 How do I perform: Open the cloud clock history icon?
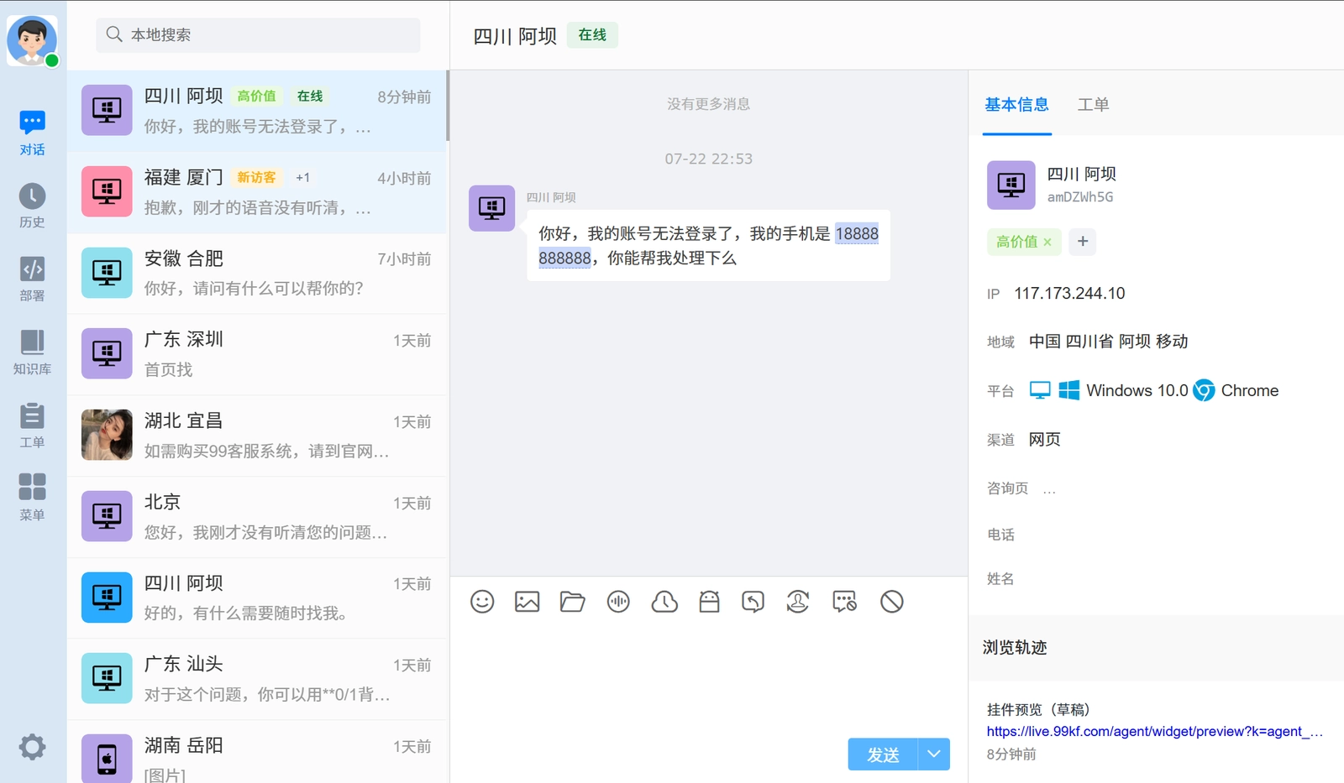point(664,602)
